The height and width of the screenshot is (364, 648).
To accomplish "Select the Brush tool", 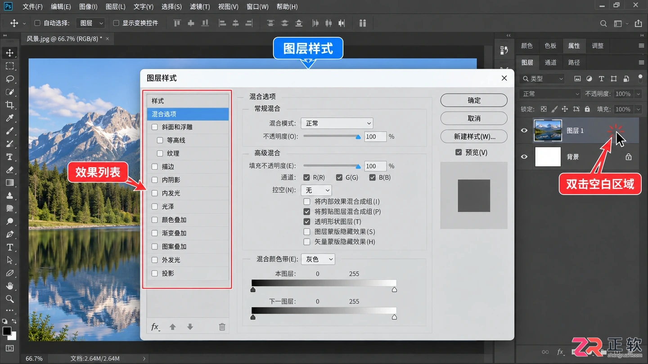I will (x=9, y=131).
